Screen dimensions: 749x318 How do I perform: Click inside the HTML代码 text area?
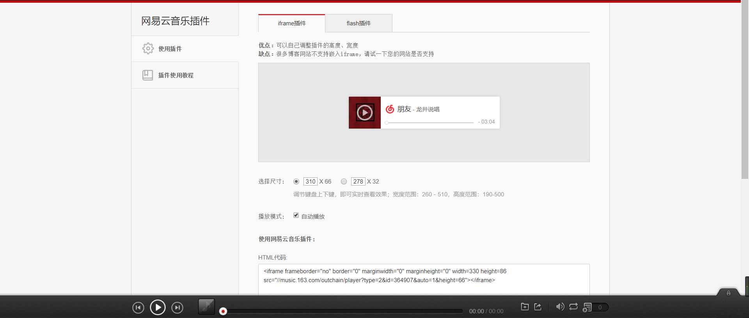pos(424,279)
